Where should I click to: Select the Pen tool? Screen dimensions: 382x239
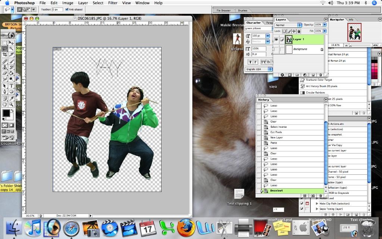(x=4, y=92)
